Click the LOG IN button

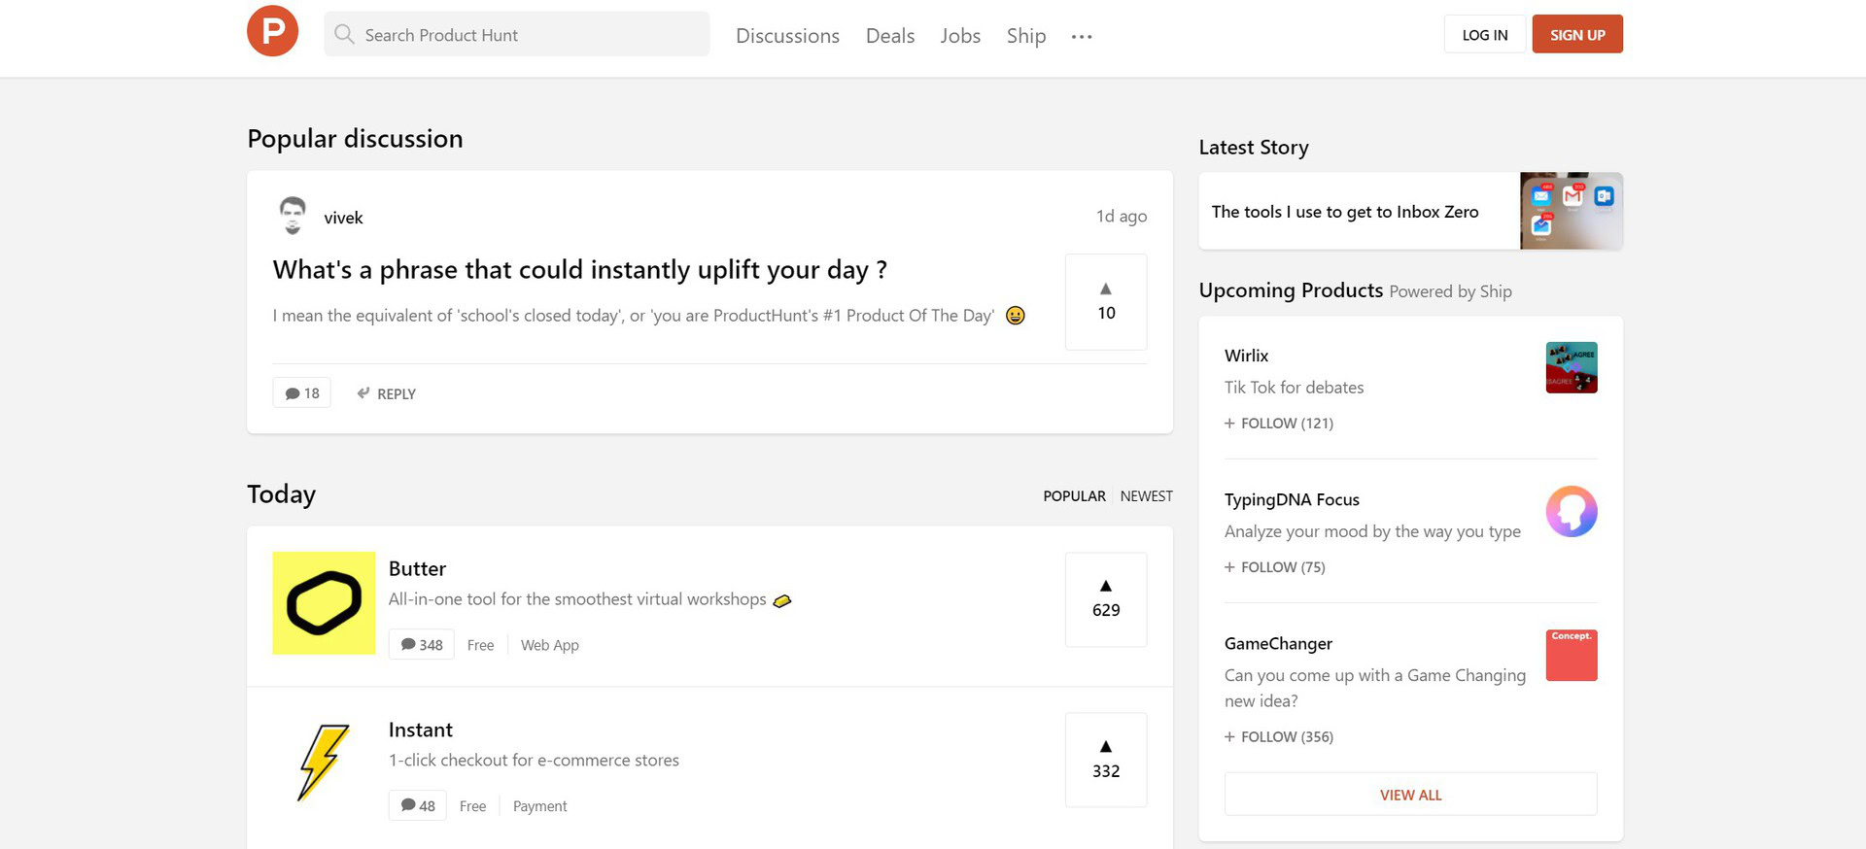pos(1485,34)
